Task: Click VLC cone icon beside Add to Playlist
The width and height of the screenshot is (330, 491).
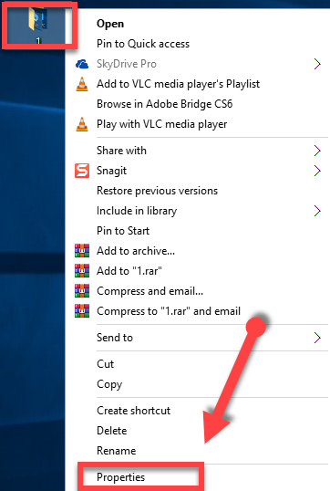Action: 82,84
